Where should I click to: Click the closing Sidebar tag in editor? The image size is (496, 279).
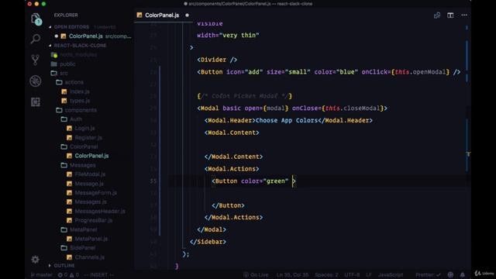pyautogui.click(x=208, y=242)
